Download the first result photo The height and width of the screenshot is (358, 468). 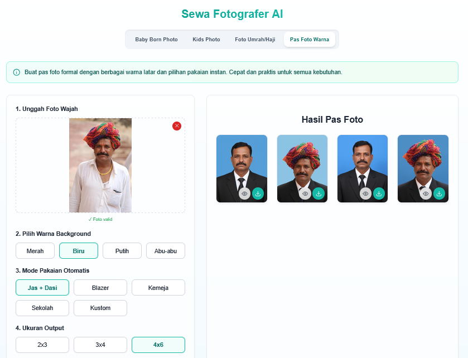pos(258,193)
